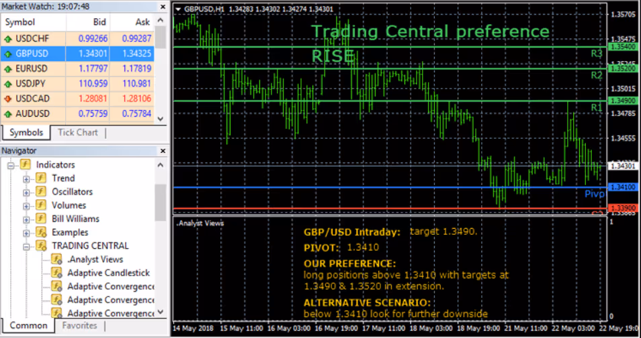Click the R2 1.35200 price label
The width and height of the screenshot is (641, 338).
click(624, 68)
